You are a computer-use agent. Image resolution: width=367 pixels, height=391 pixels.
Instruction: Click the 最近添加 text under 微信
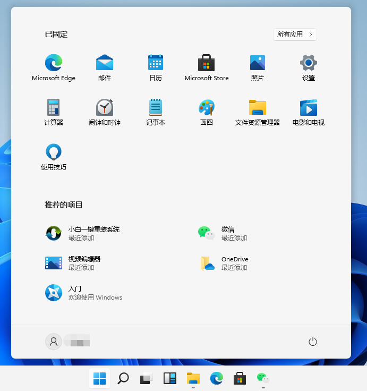tap(234, 238)
